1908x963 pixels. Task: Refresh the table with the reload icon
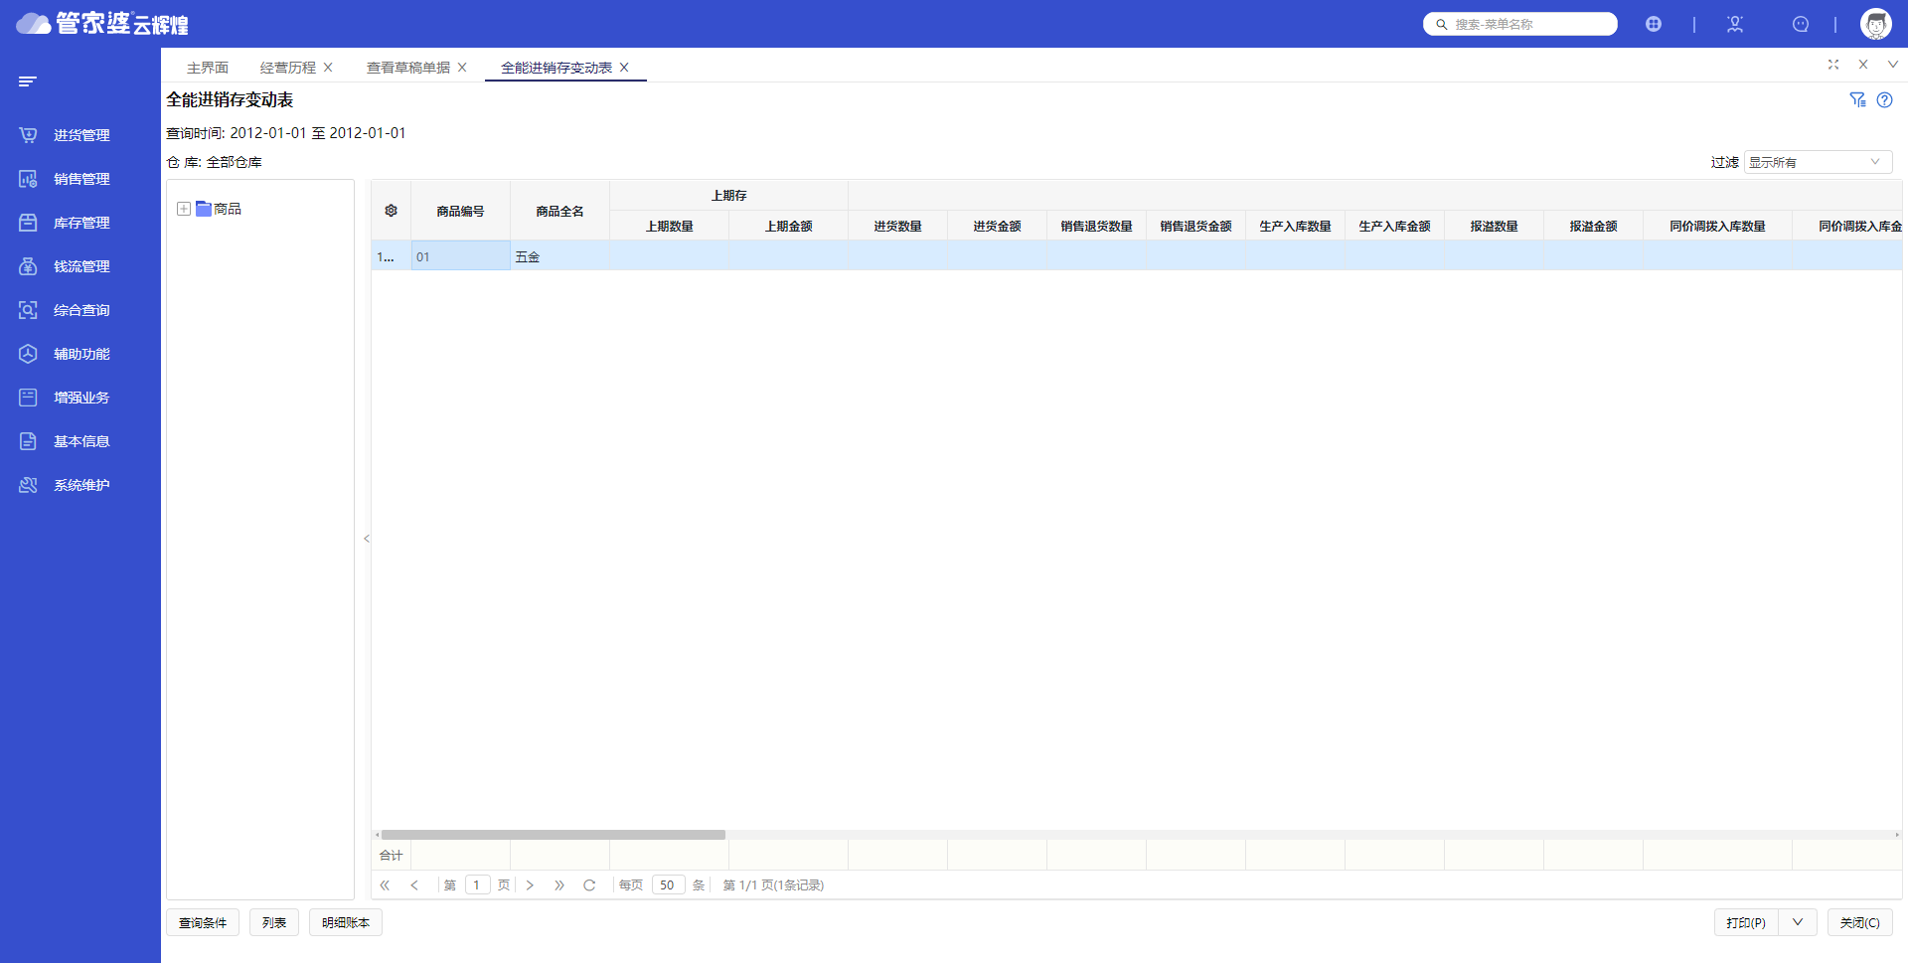(x=589, y=885)
